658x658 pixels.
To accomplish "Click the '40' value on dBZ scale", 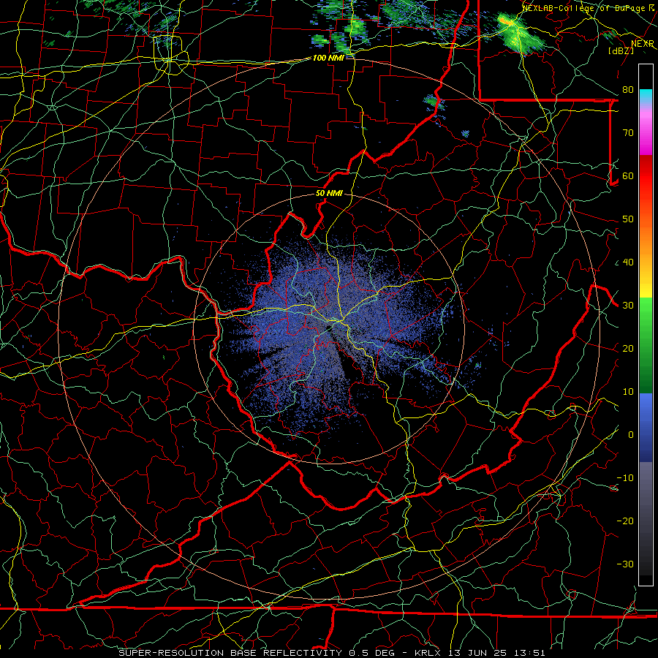I will click(628, 262).
